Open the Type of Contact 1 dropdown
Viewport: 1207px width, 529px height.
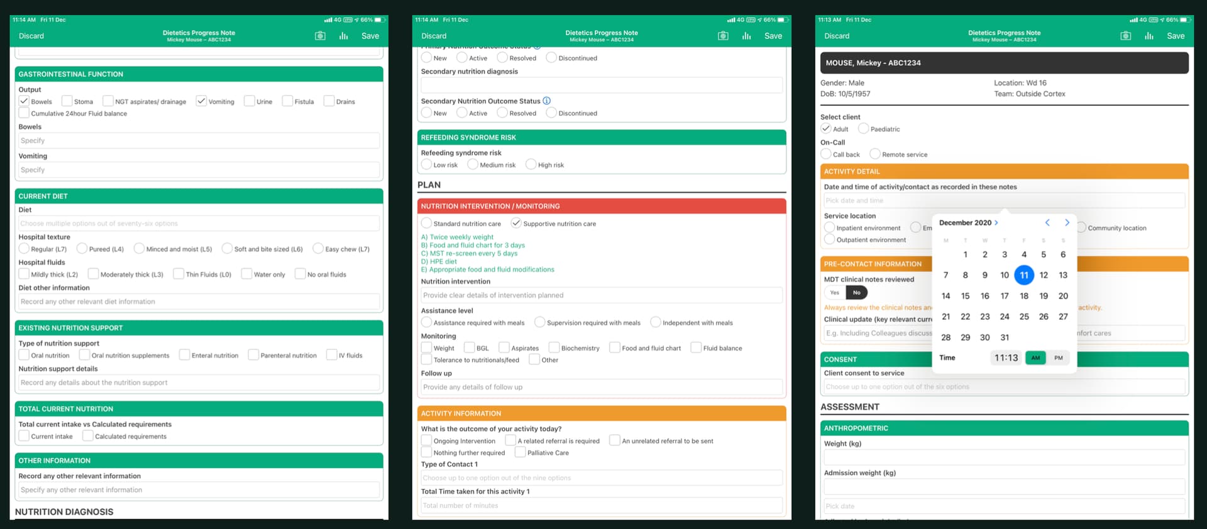(601, 477)
